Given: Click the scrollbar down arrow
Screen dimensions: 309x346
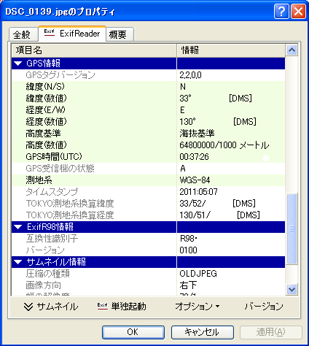Looking at the screenshot, I should click(x=292, y=290).
